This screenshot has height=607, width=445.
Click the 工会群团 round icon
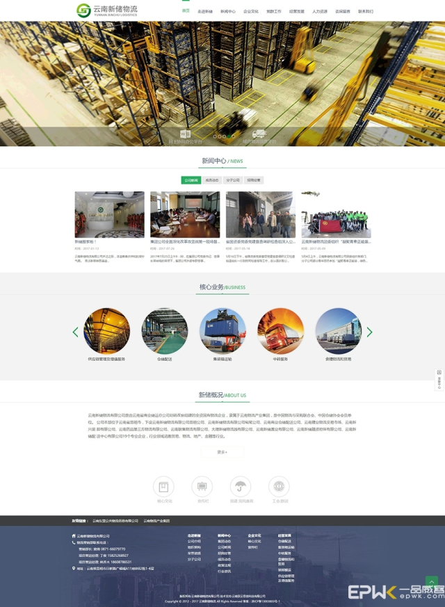pyautogui.click(x=280, y=487)
